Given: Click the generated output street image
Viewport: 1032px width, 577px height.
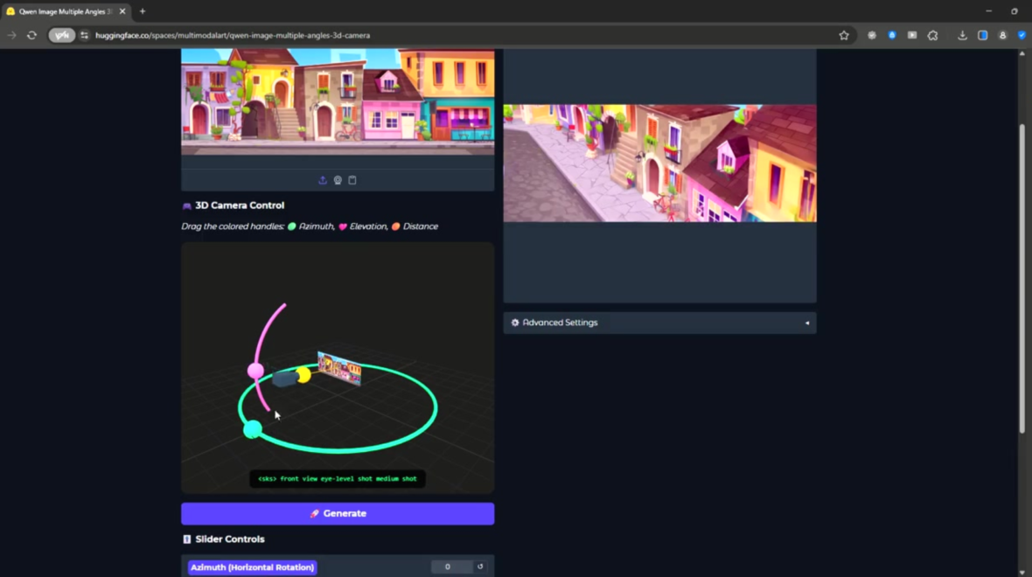Looking at the screenshot, I should pyautogui.click(x=659, y=163).
